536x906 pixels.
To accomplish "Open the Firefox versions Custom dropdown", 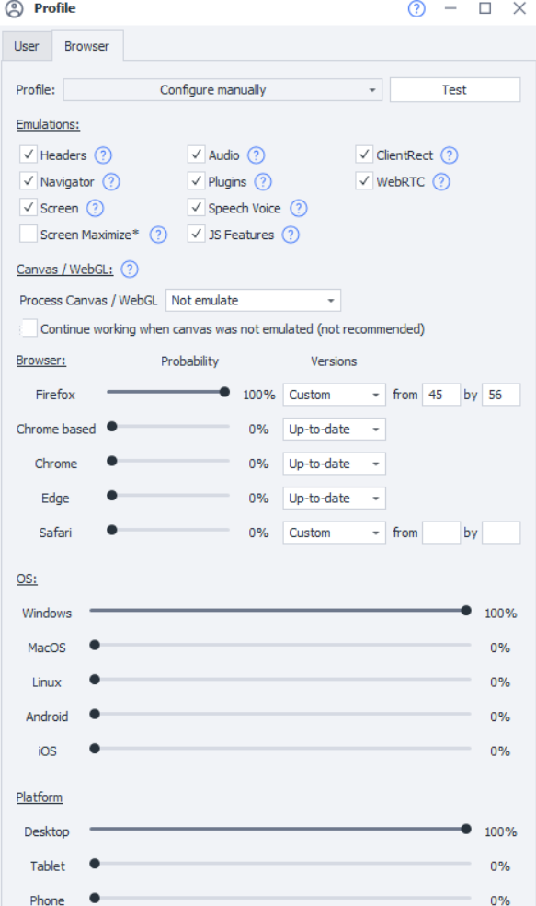I will tap(334, 395).
